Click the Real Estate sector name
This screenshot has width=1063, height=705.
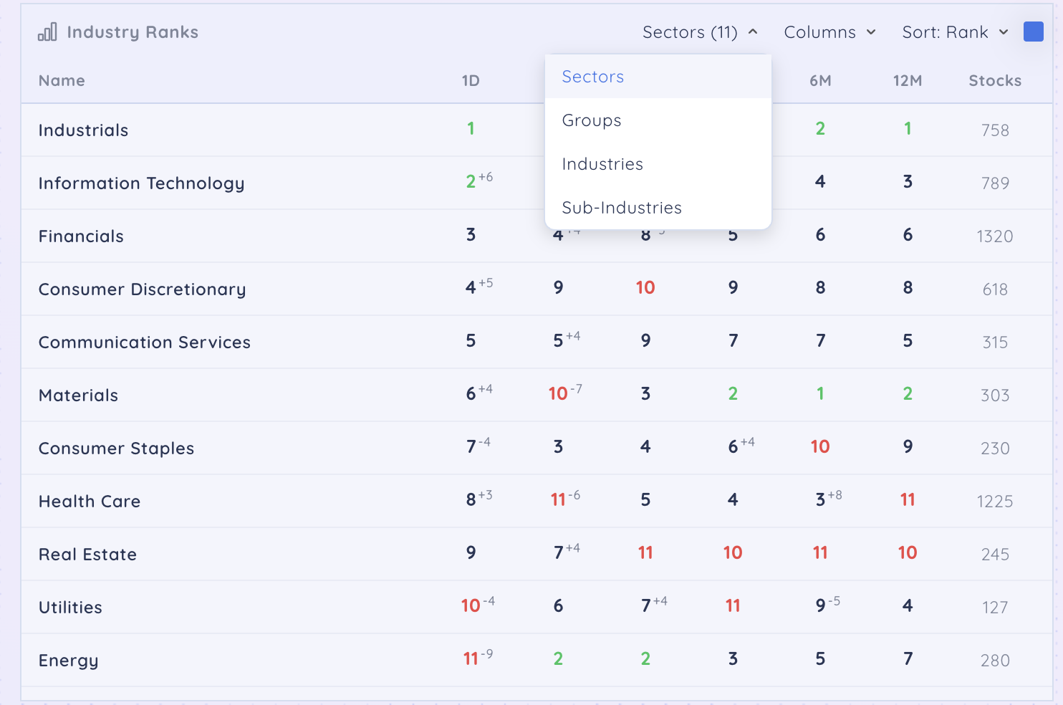(x=87, y=555)
